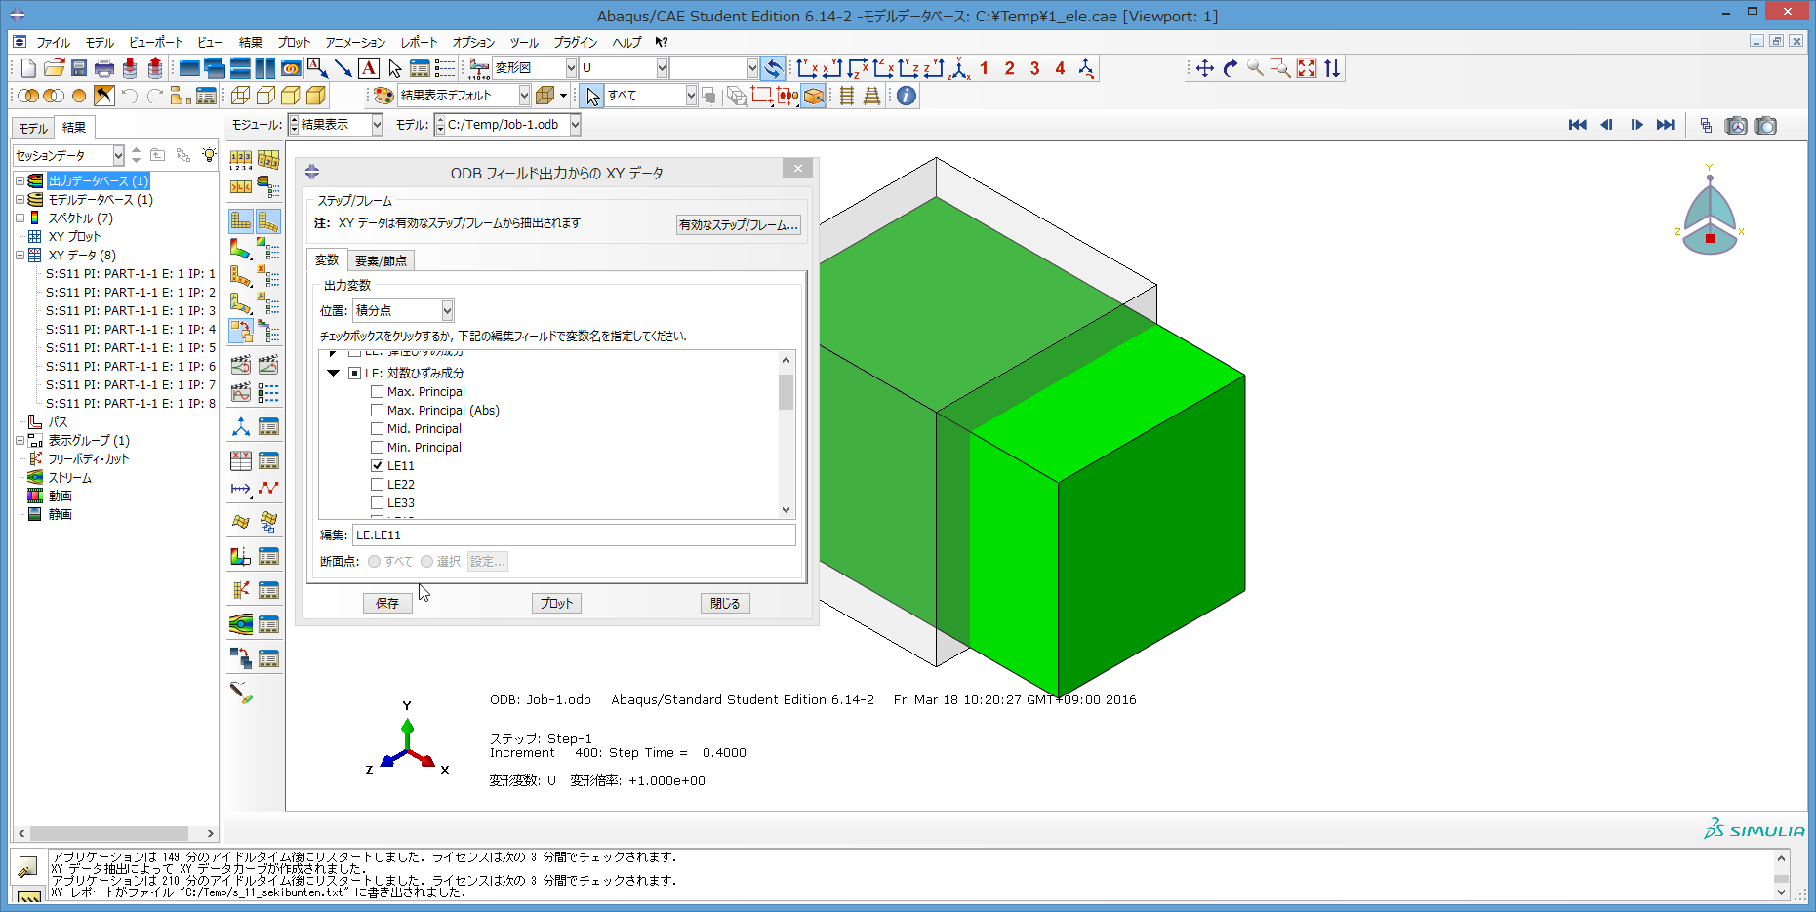Select the Rotate view tool
Viewport: 1816px width, 912px height.
(x=1230, y=68)
